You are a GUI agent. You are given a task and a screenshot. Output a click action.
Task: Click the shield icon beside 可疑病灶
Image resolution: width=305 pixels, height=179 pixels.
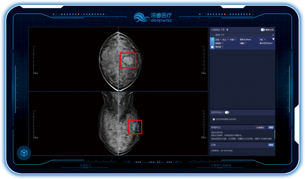(x=227, y=30)
